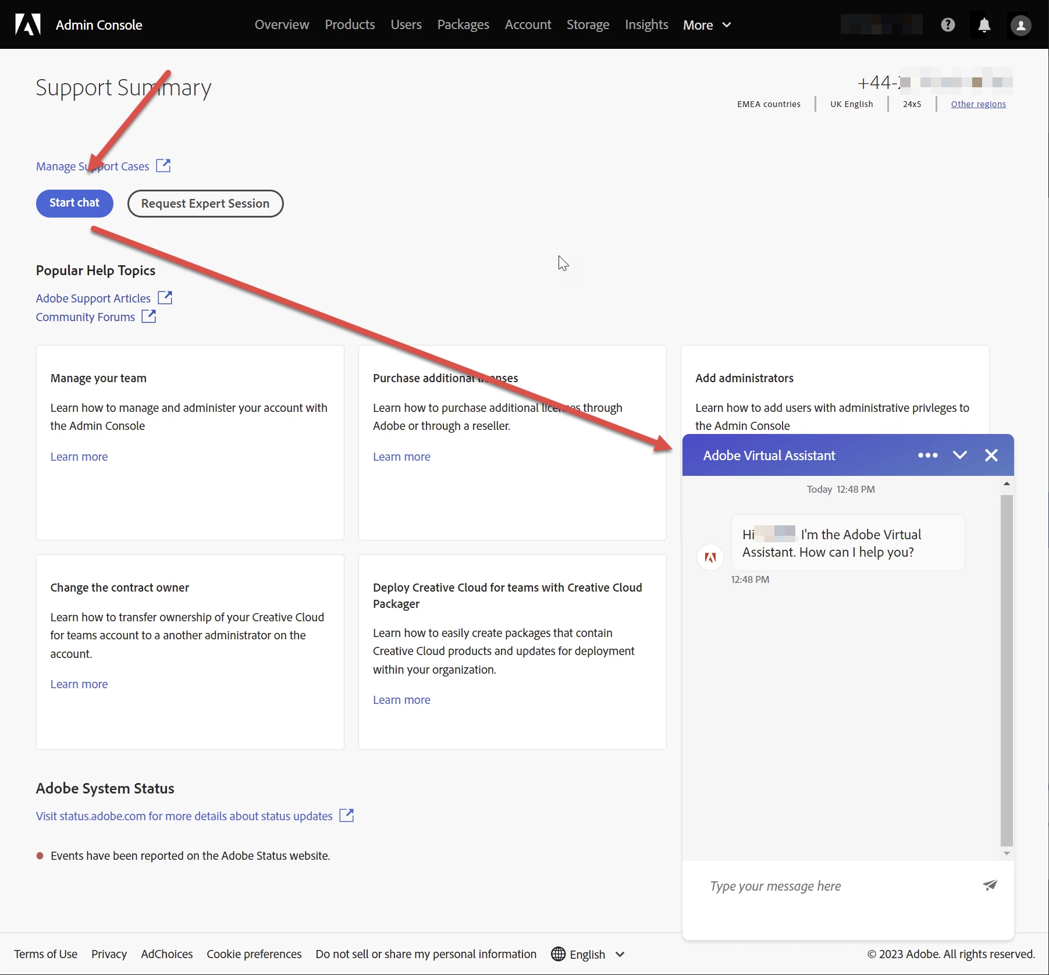The width and height of the screenshot is (1049, 975).
Task: Click external link icon beside Manage Support Cases
Action: (x=163, y=166)
